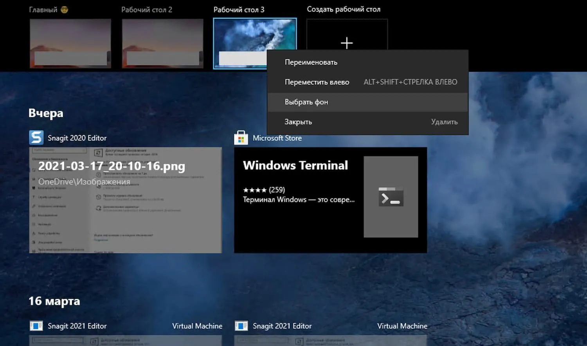Click the Рабочий стол 2 name label
This screenshot has width=587, height=346.
pos(147,10)
